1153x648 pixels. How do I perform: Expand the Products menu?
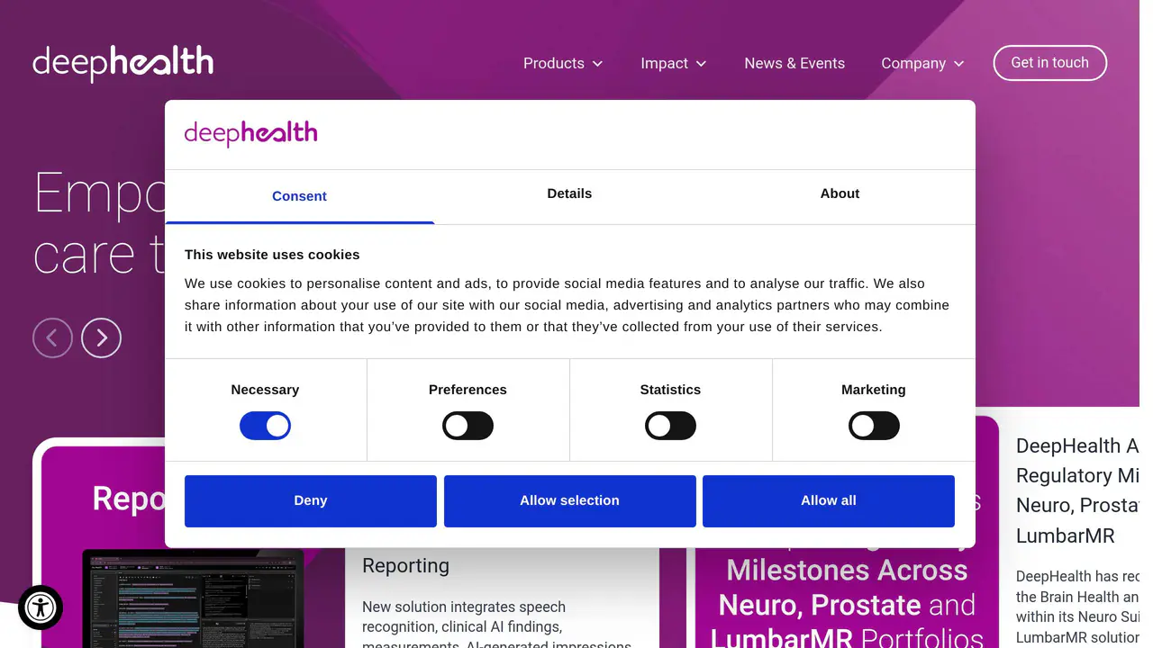point(563,63)
